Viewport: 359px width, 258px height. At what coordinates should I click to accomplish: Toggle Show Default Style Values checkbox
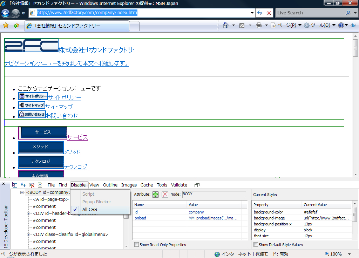[256, 244]
